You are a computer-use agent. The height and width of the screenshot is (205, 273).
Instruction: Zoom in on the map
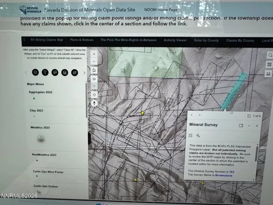point(94,54)
